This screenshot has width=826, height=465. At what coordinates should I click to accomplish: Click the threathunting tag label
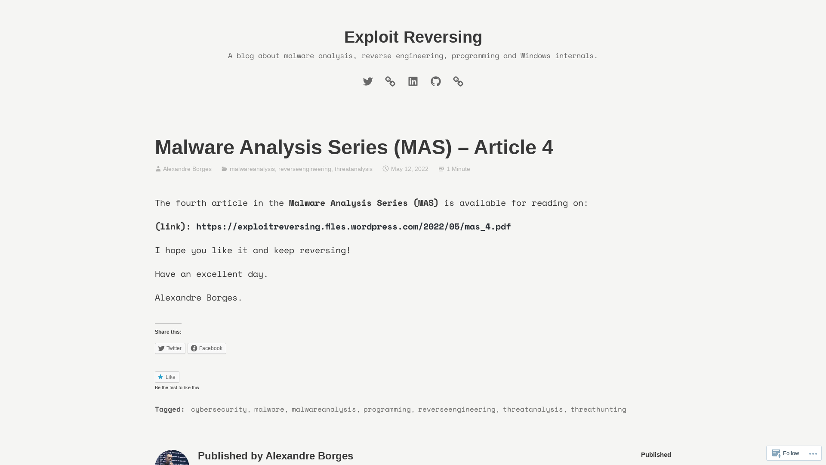click(598, 409)
